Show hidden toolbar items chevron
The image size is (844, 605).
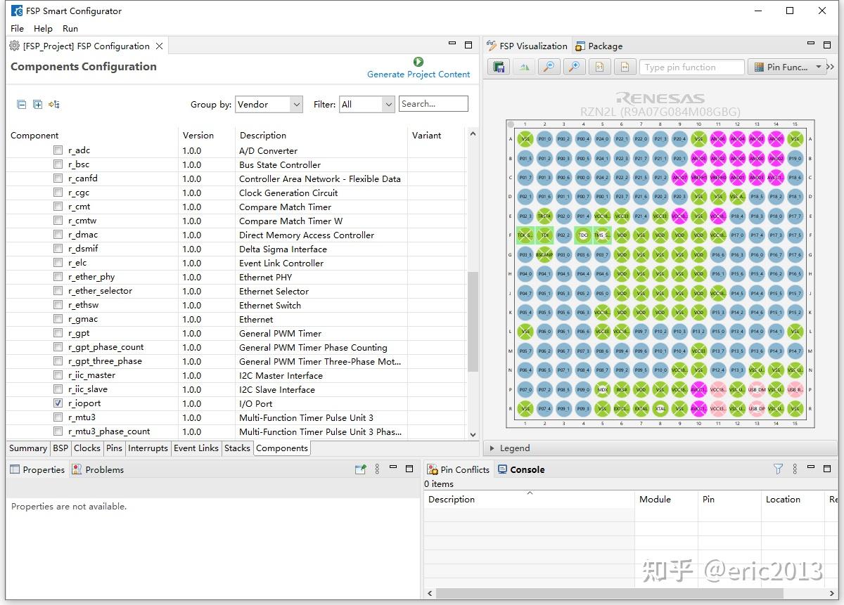[x=830, y=67]
